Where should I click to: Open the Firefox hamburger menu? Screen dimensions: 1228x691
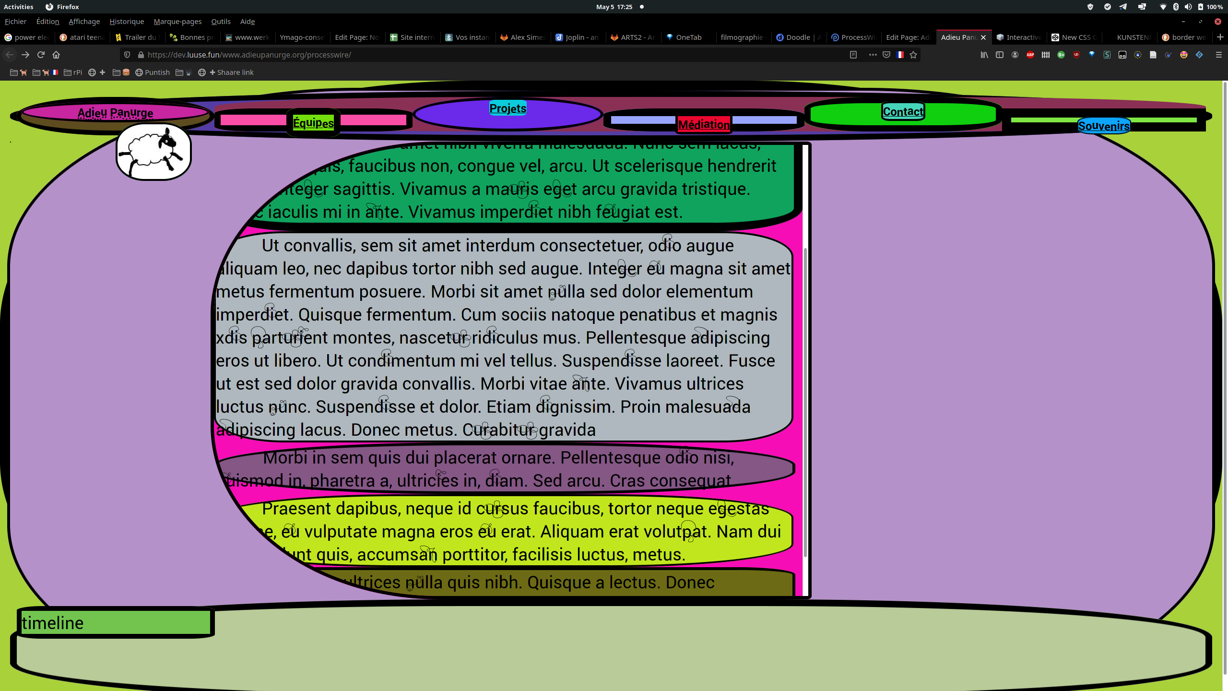[1218, 55]
